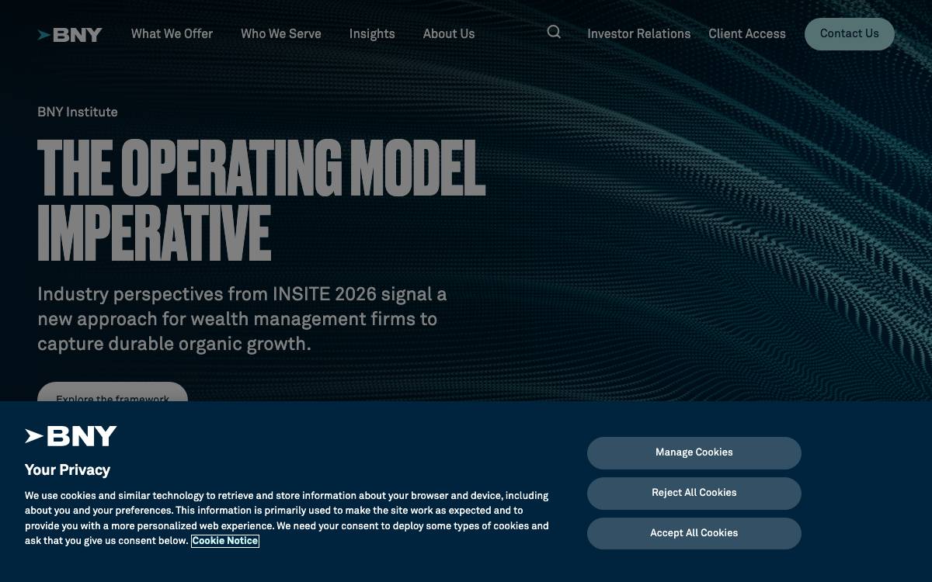
Task: Open the search magnifier icon
Action: [x=554, y=32]
